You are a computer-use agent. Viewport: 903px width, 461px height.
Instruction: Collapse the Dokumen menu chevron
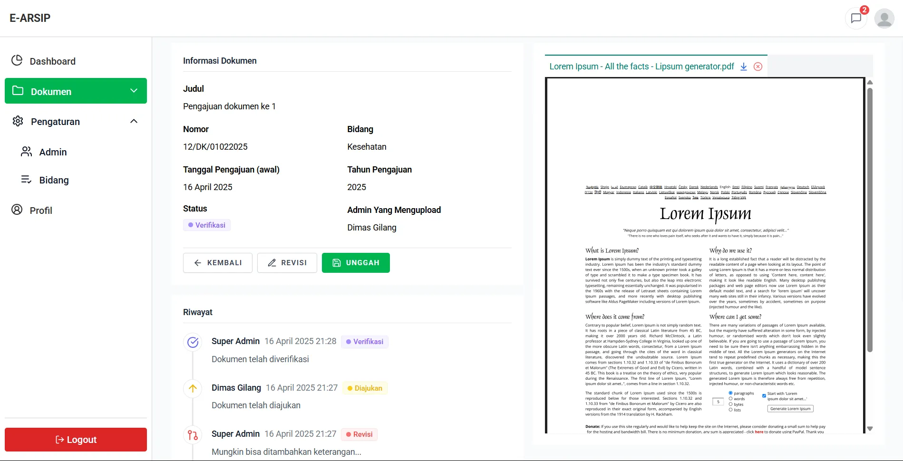coord(134,91)
